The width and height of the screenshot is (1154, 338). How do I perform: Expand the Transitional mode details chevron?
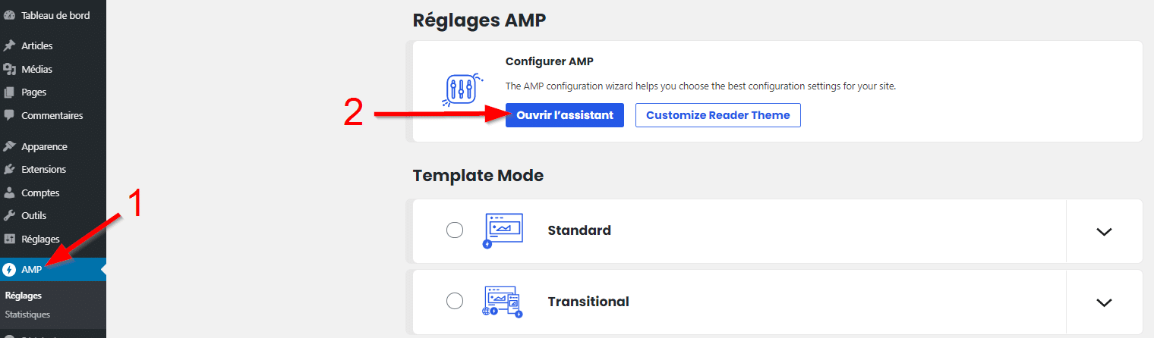point(1104,302)
